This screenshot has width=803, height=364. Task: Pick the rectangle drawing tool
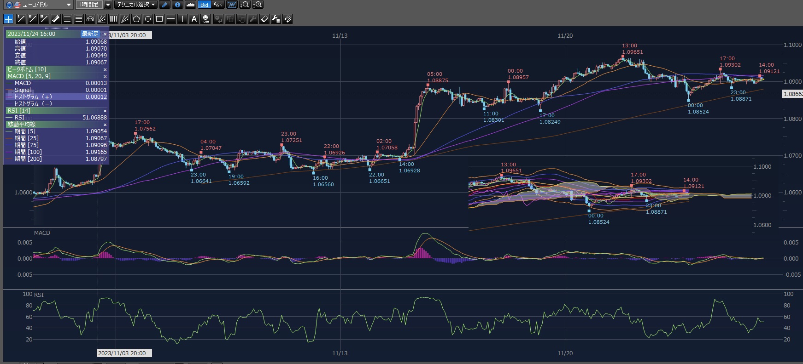tap(159, 19)
